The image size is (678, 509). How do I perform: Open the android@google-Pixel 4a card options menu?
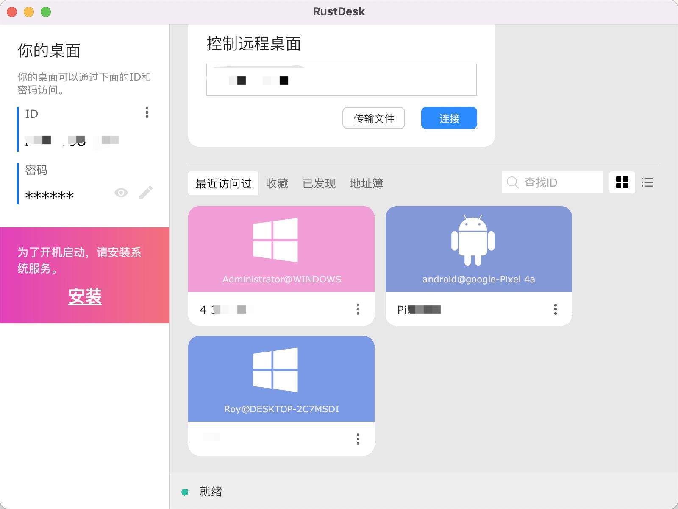(555, 309)
